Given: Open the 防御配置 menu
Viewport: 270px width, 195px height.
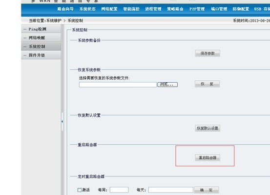Looking at the screenshot, I should (241, 9).
